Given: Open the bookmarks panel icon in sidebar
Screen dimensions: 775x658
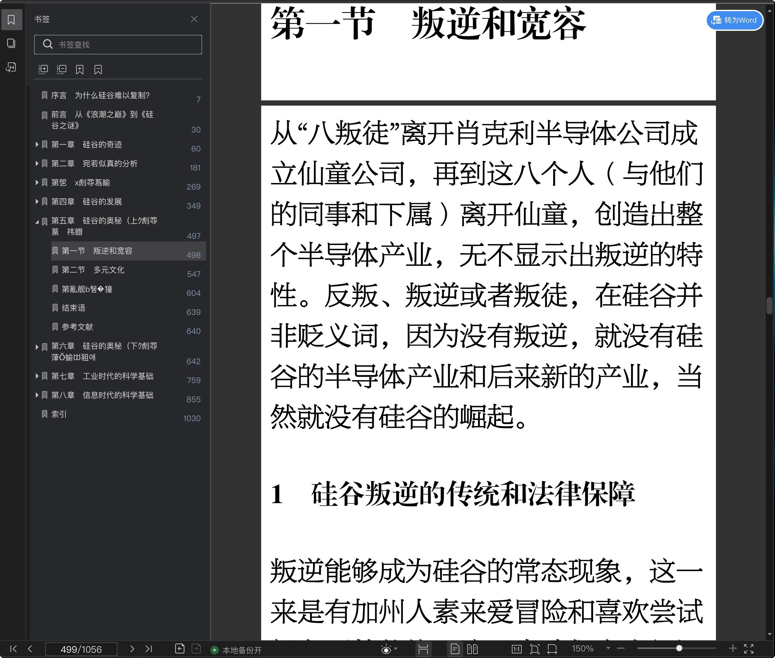Looking at the screenshot, I should pyautogui.click(x=11, y=20).
